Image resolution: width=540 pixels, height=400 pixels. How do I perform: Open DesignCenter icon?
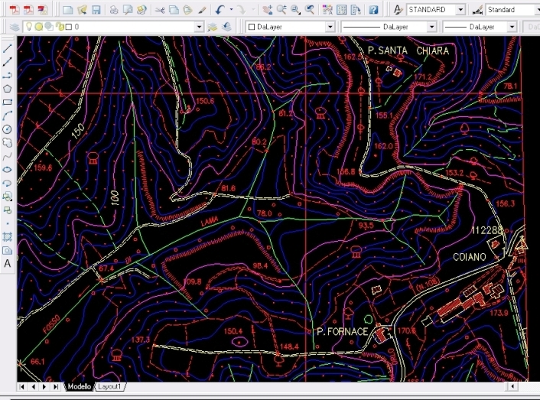341,10
